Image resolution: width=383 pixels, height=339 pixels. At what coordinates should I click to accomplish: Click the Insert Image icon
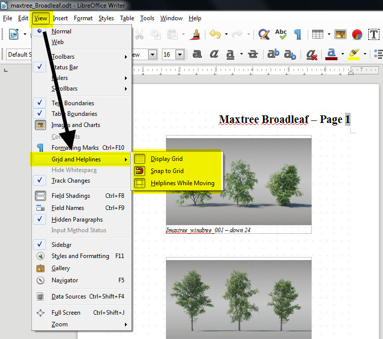[341, 34]
